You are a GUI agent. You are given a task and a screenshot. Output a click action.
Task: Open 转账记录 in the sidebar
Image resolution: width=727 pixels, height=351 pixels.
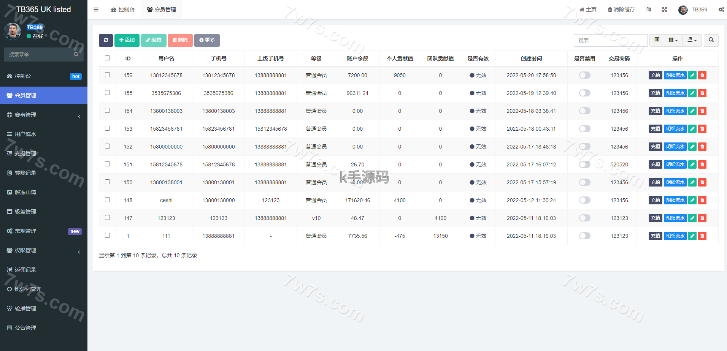[44, 173]
